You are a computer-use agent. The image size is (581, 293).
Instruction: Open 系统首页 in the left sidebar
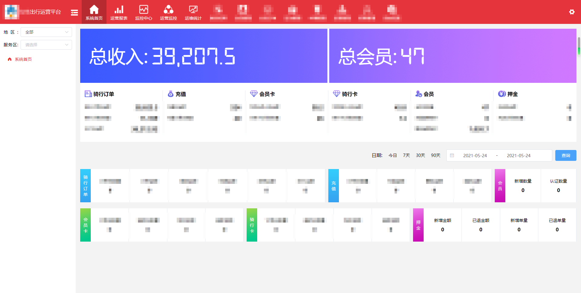(23, 59)
